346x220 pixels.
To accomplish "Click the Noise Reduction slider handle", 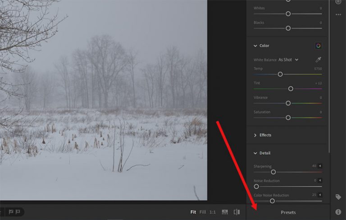I will click(256, 187).
